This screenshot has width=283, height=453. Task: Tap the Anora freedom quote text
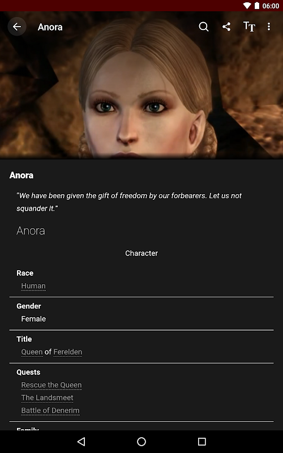[x=129, y=202]
